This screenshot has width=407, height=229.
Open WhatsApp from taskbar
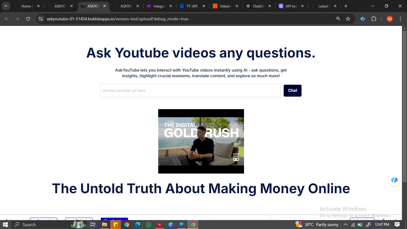point(148,225)
